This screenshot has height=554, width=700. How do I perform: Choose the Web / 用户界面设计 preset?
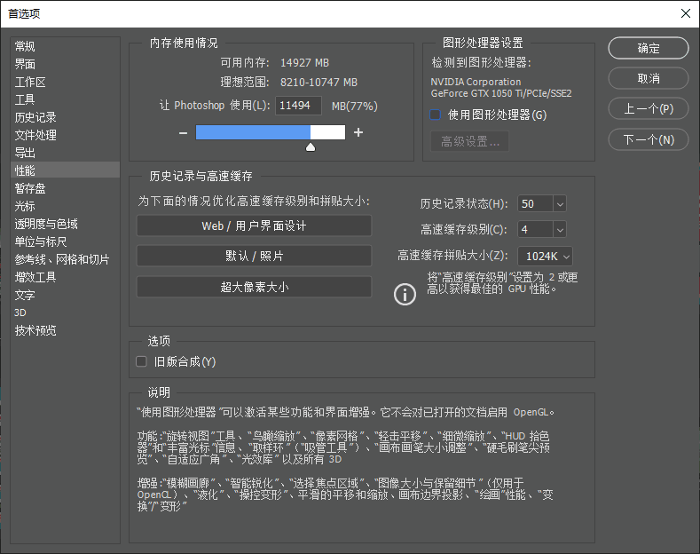tap(254, 226)
